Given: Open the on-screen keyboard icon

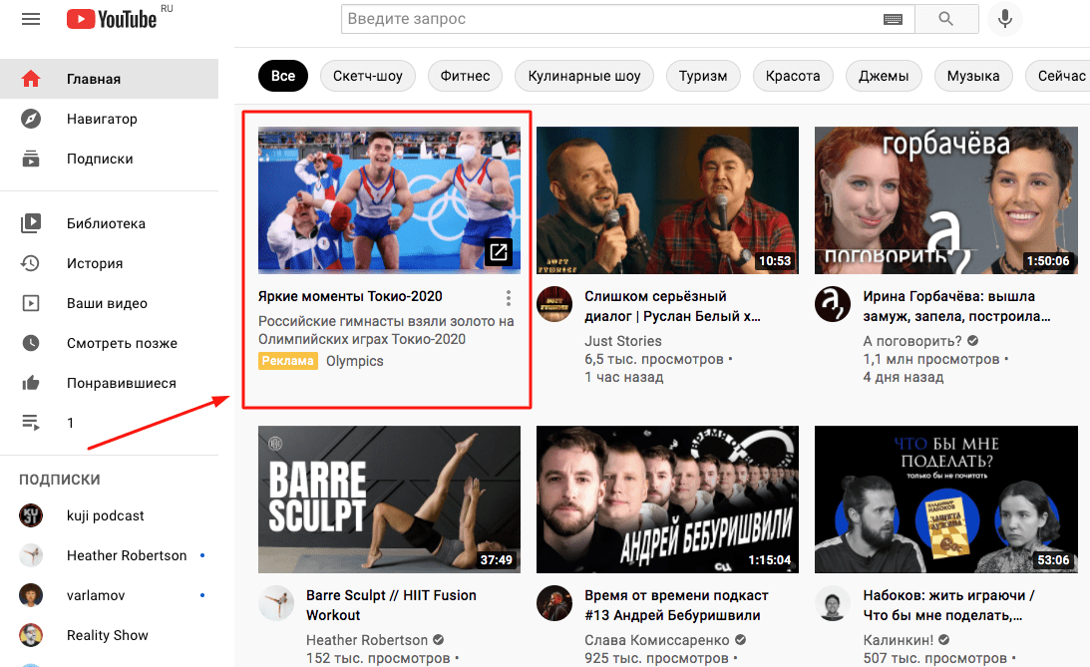Looking at the screenshot, I should (893, 19).
